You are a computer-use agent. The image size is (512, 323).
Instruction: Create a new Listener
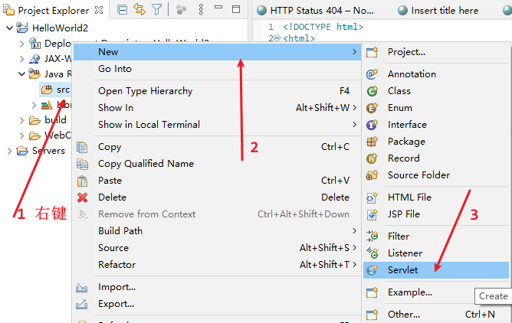coord(436,253)
